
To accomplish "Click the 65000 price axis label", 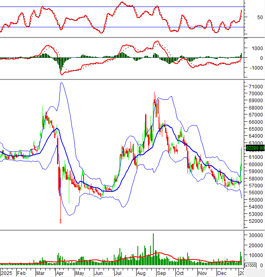I will (256, 129).
